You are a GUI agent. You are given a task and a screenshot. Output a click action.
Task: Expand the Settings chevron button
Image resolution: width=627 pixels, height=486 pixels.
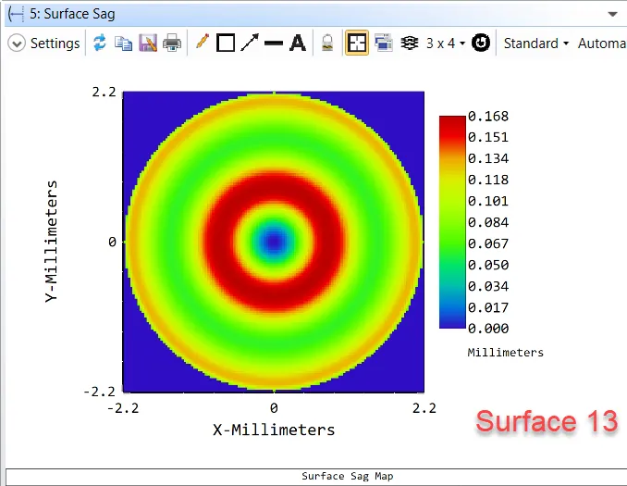pyautogui.click(x=17, y=44)
